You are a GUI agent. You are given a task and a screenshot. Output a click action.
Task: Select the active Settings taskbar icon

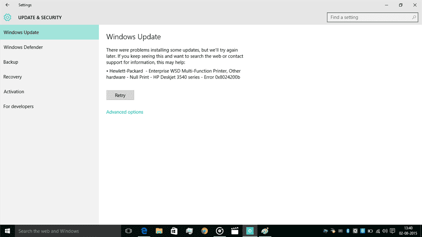[x=250, y=231]
